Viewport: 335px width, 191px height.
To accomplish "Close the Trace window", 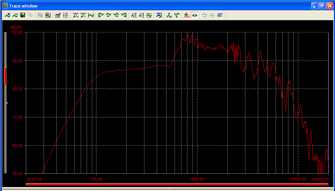I will point(330,6).
